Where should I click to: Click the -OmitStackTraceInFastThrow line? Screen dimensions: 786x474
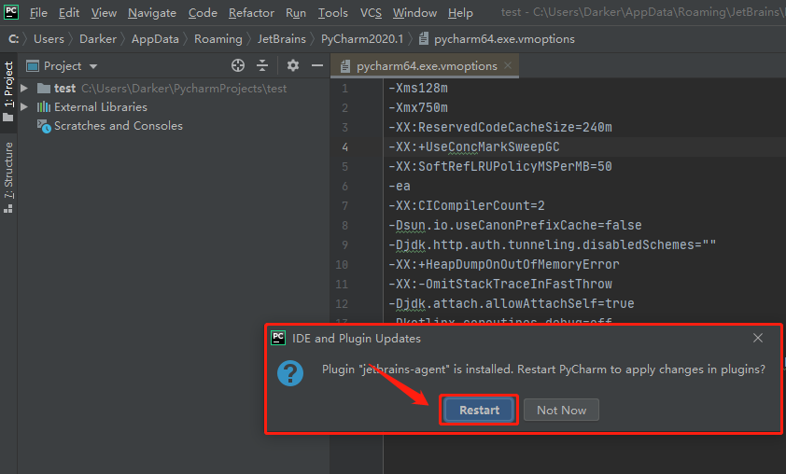(x=500, y=284)
